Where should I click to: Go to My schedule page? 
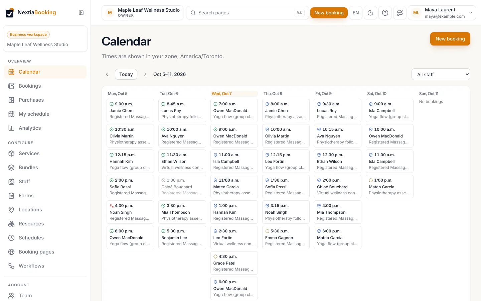(45, 114)
